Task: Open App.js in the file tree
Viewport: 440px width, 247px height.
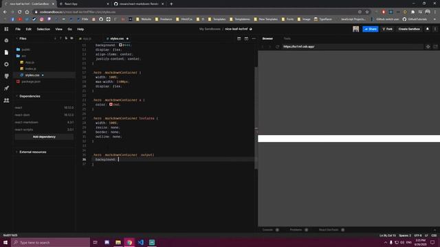Action: [x=30, y=62]
